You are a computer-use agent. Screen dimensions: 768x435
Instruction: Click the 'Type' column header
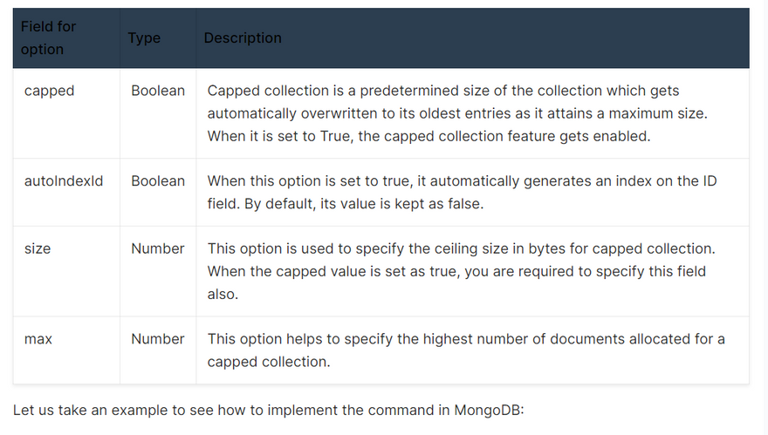[x=144, y=38]
